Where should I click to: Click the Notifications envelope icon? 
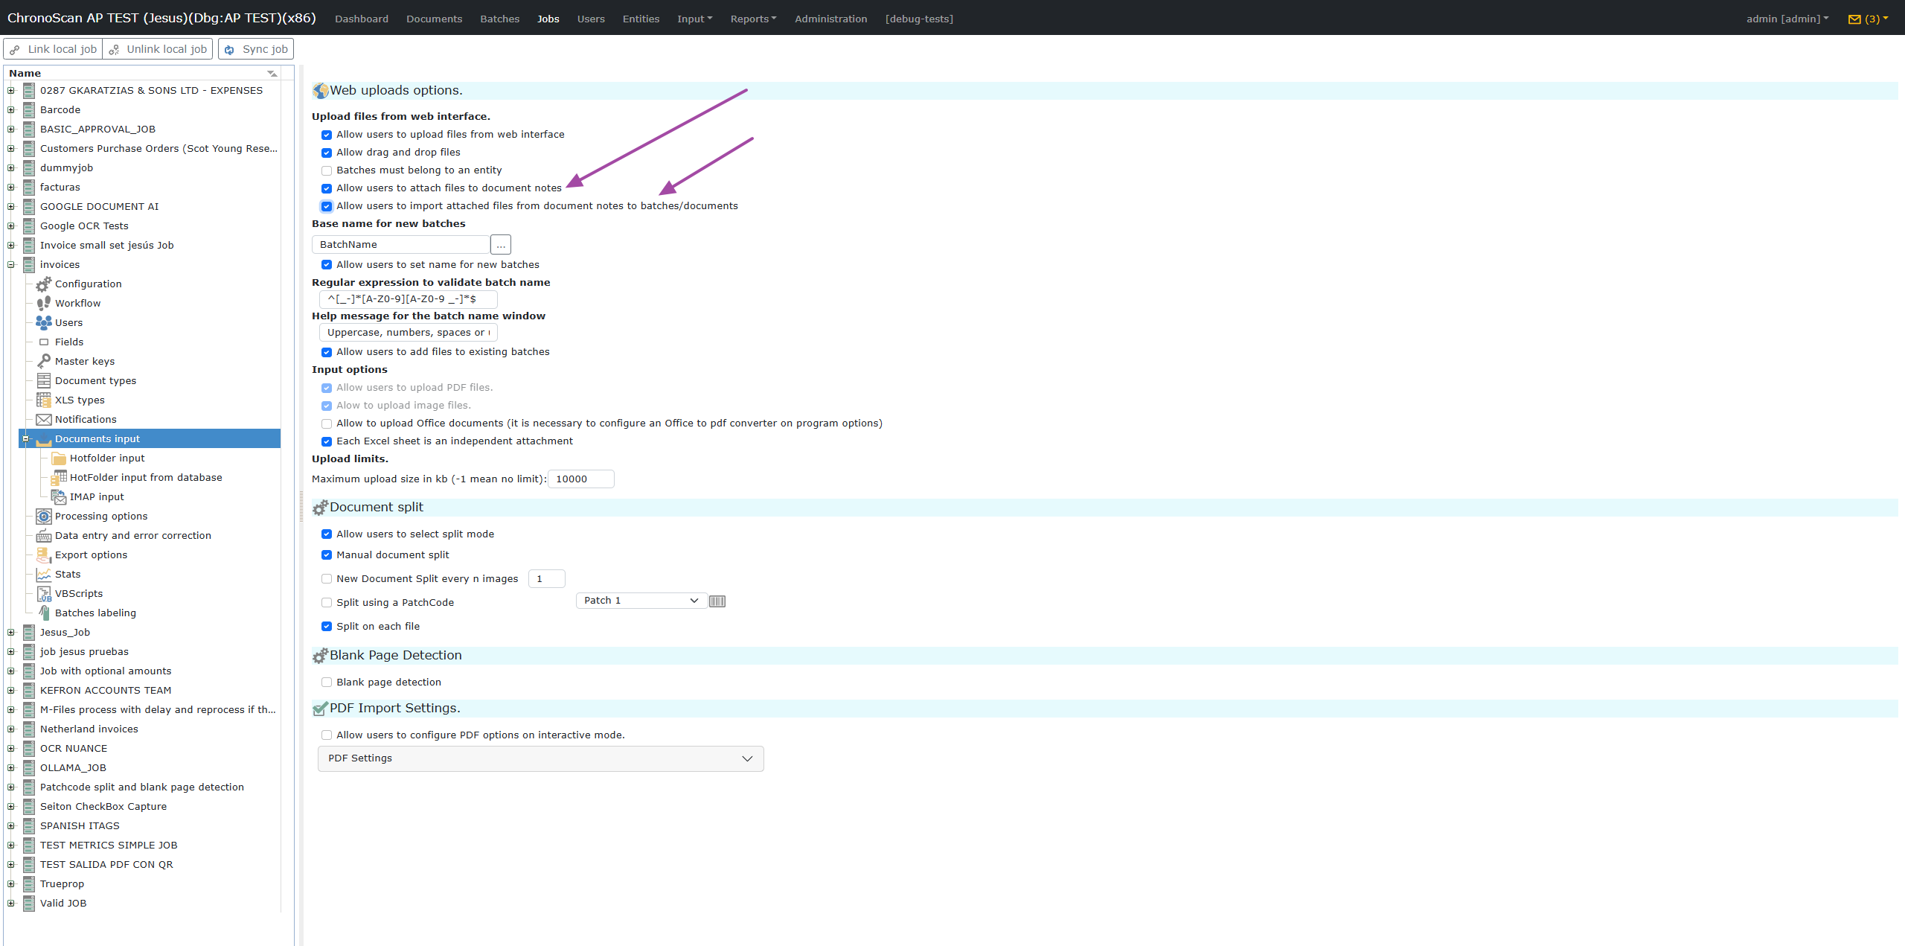(x=44, y=419)
